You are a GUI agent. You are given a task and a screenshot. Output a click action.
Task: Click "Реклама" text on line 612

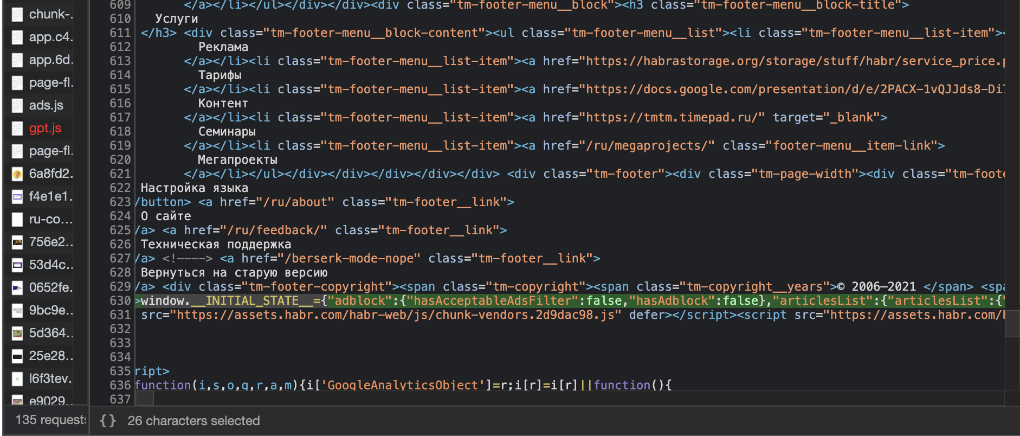[223, 47]
